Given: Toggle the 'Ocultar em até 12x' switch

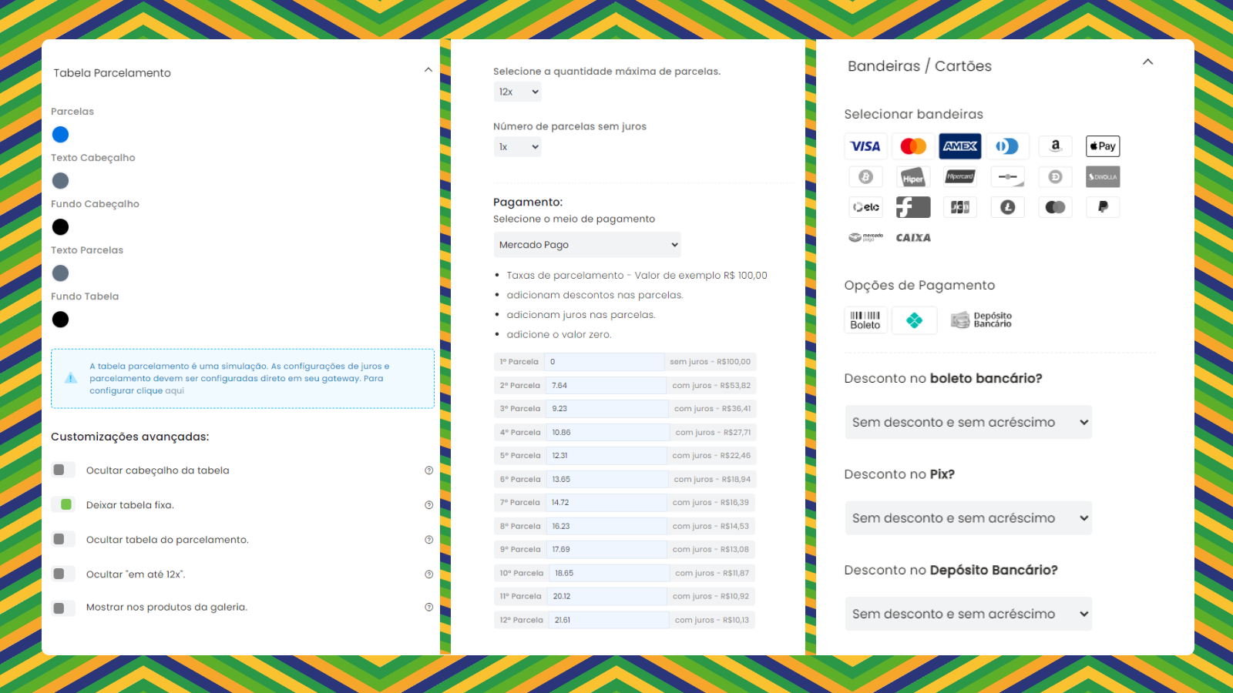Looking at the screenshot, I should pyautogui.click(x=63, y=574).
